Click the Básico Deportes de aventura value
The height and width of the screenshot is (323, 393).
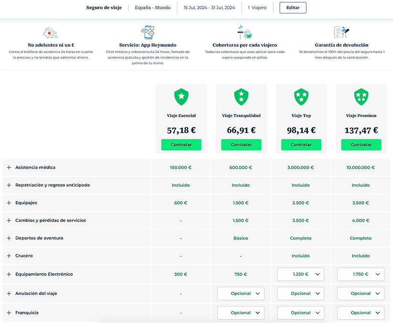tap(240, 238)
